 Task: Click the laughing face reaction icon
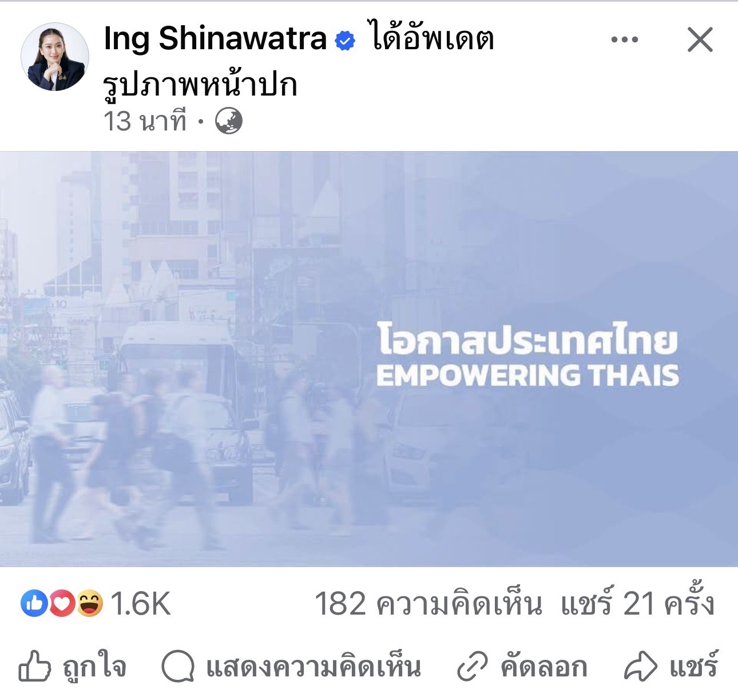pos(90,604)
